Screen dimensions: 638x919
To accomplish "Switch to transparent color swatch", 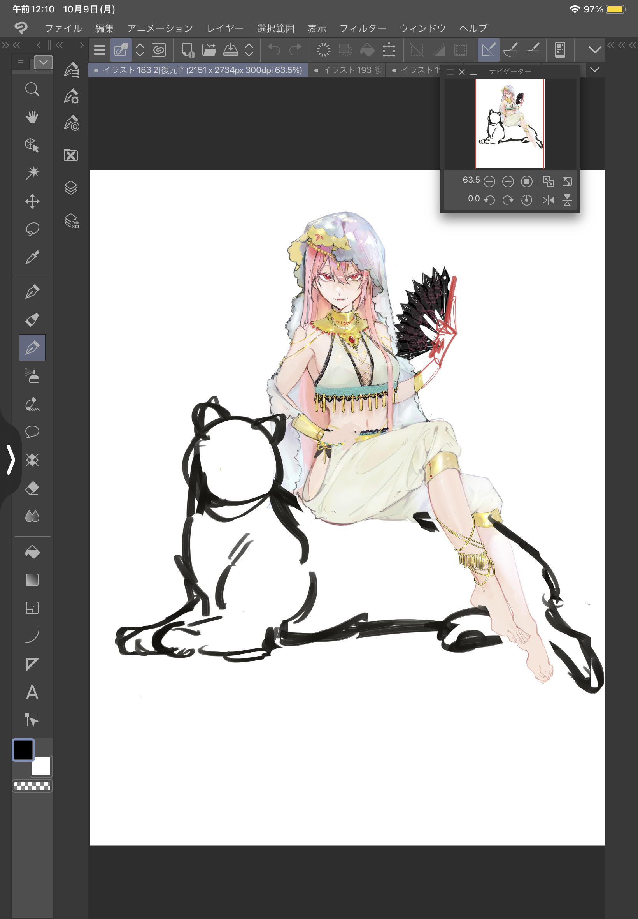I will click(x=32, y=786).
